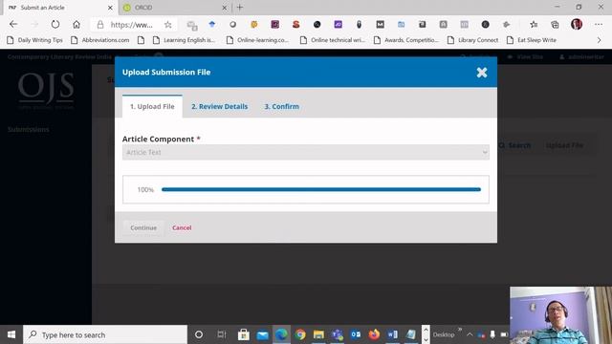
Task: Click the dimmed Upload File link
Action: 564,145
